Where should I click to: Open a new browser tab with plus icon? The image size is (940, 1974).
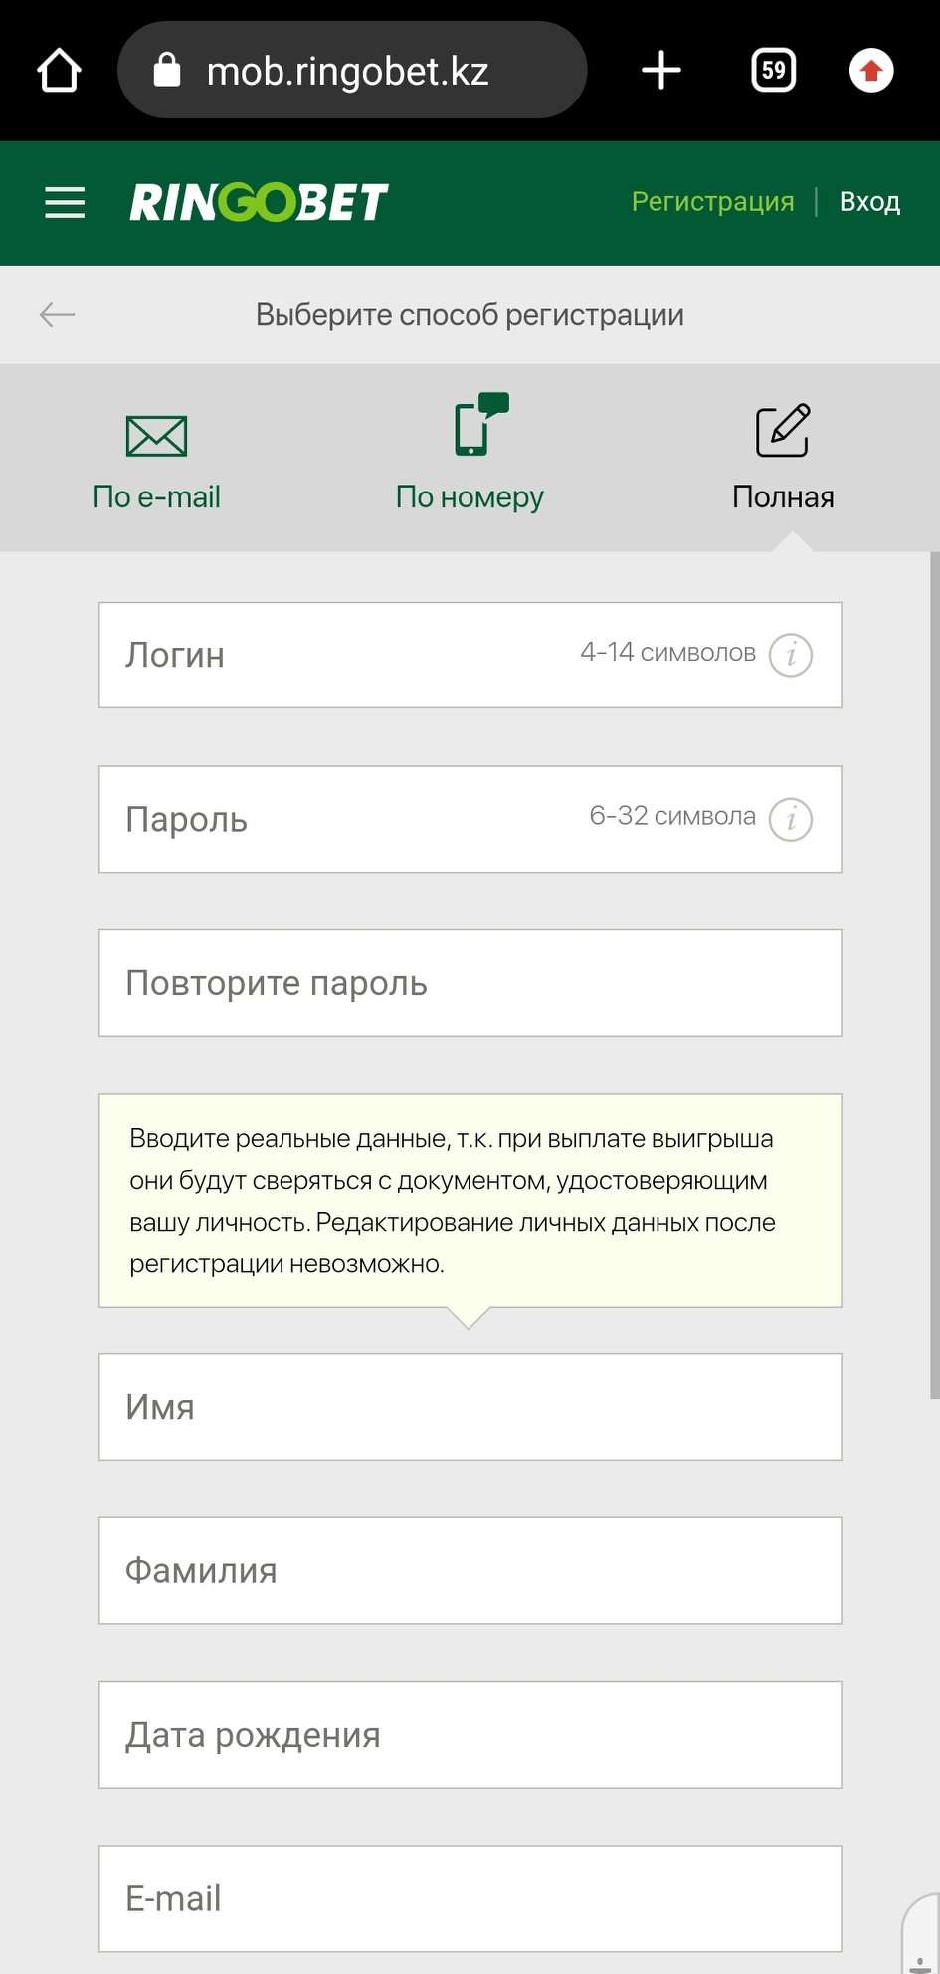pyautogui.click(x=661, y=71)
